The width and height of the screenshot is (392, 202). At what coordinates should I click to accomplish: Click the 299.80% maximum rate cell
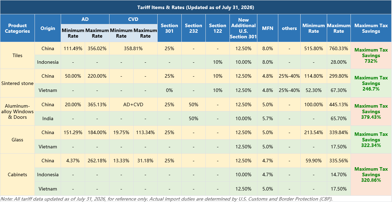click(339, 76)
